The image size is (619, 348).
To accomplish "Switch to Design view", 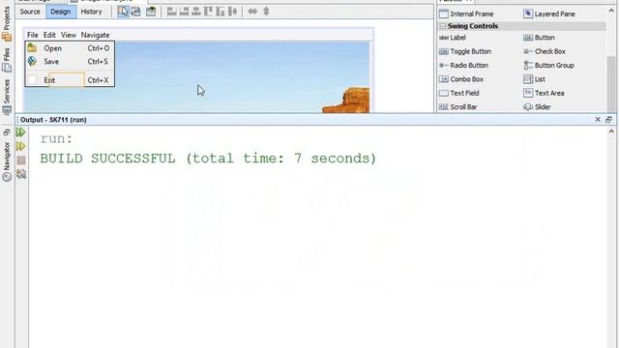I will point(60,12).
